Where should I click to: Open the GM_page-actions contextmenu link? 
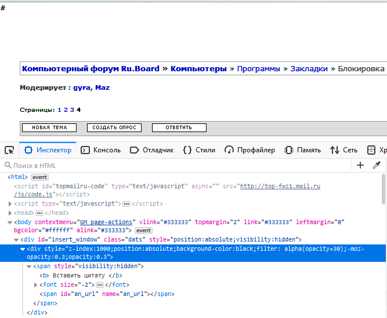(106, 222)
